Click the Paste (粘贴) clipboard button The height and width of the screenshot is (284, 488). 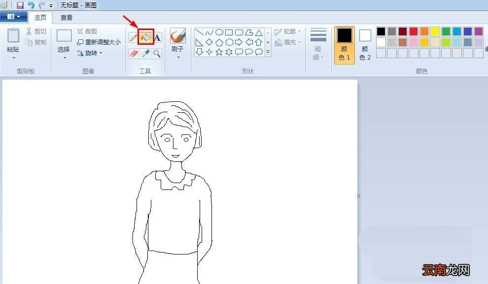(13, 40)
